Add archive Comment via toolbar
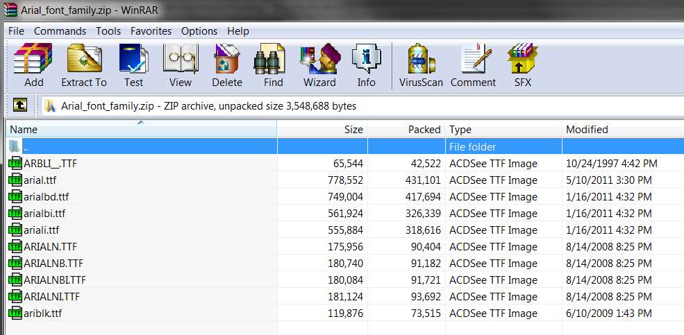Screen dimensions: 684x335 pos(474,65)
